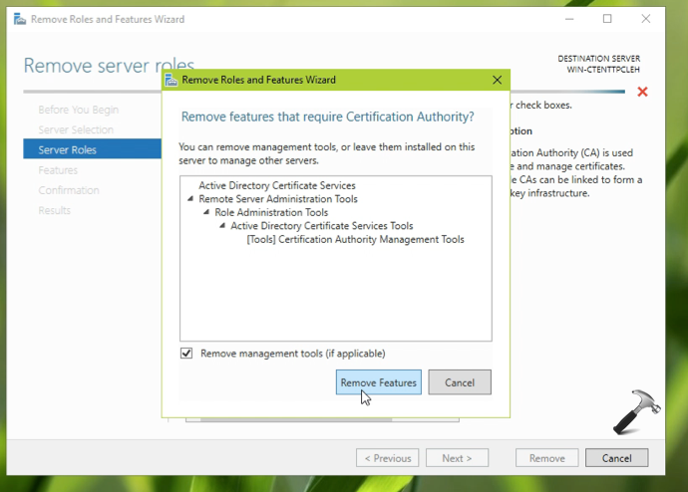Click the DESTINATION SERVER label text
Image resolution: width=688 pixels, height=492 pixels.
click(x=598, y=59)
